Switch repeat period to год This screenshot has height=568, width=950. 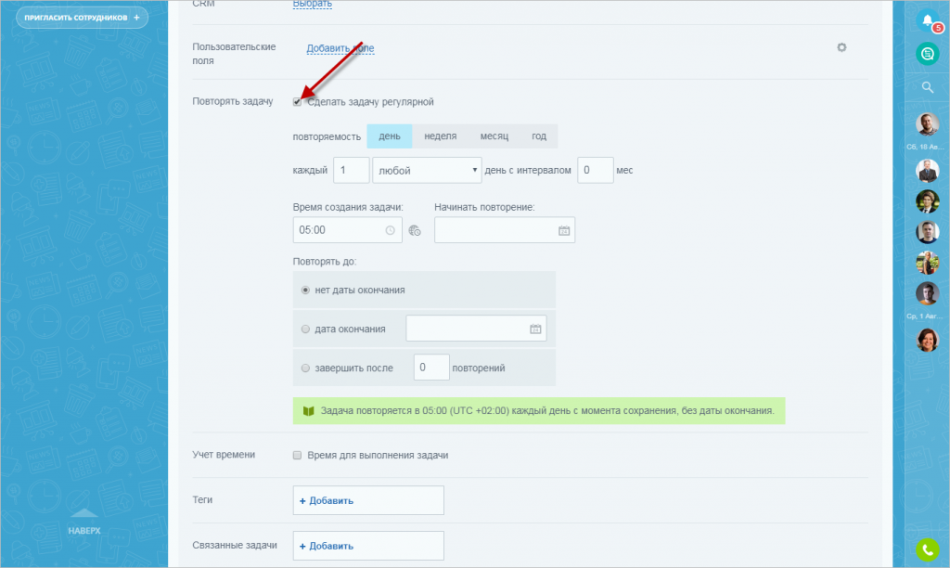click(x=539, y=136)
